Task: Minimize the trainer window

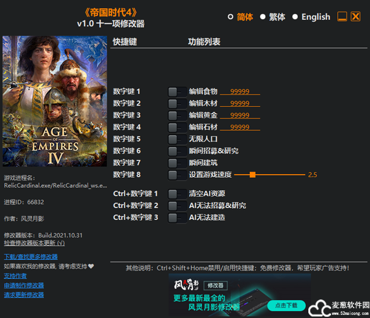Action: tap(342, 17)
